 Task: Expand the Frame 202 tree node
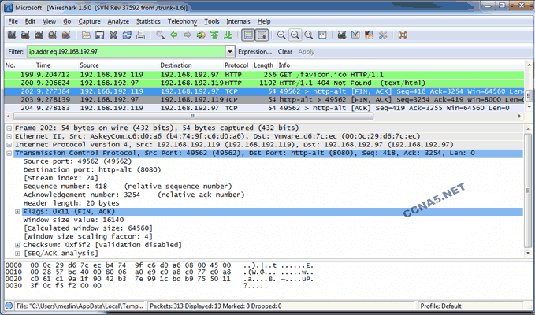pos(9,128)
